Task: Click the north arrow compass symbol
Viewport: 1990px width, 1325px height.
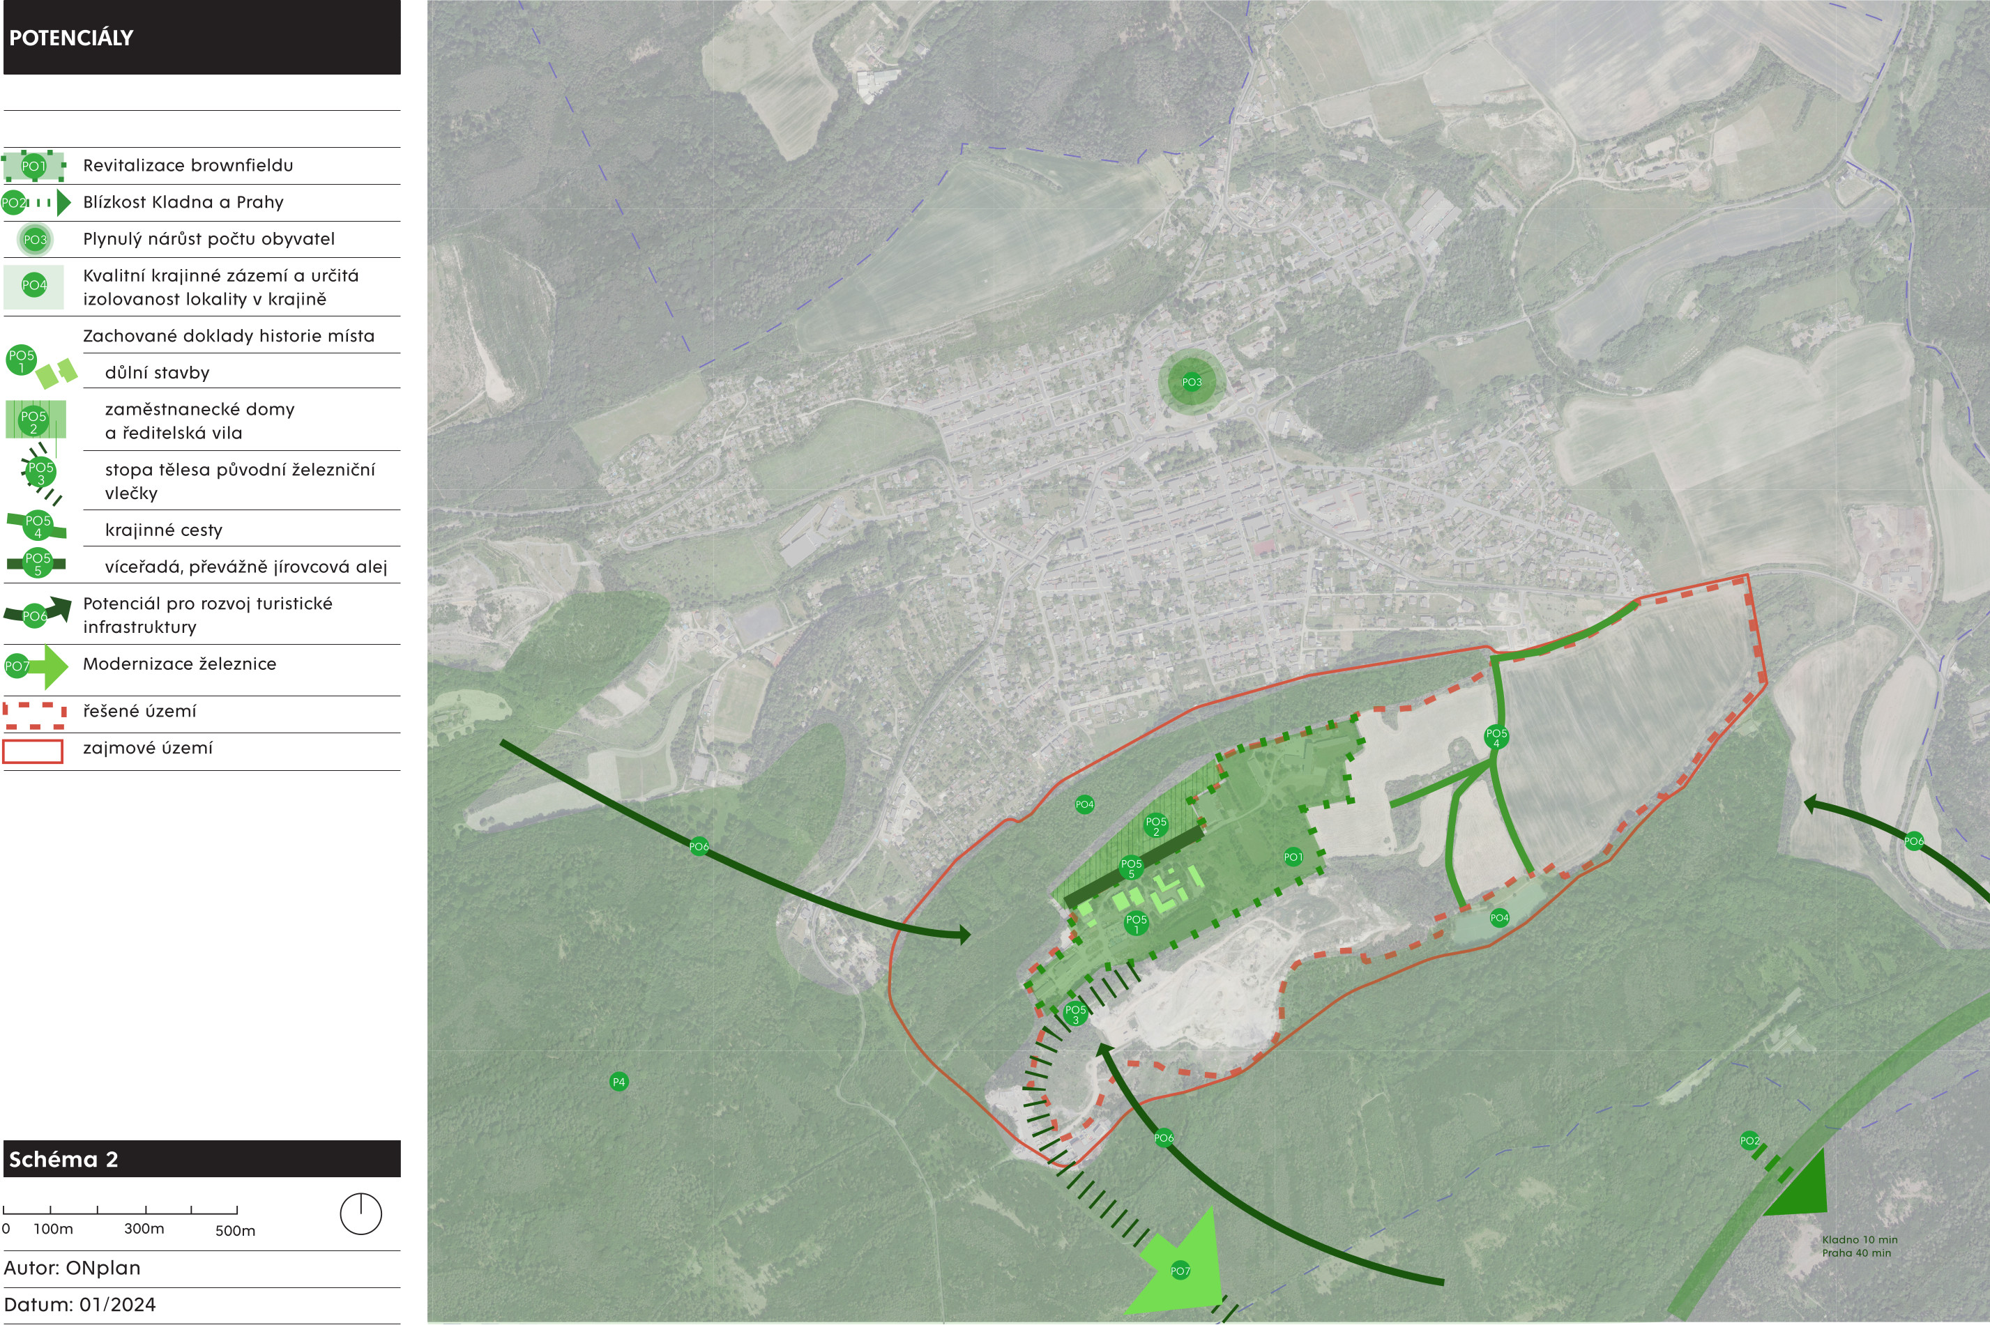Action: tap(361, 1214)
